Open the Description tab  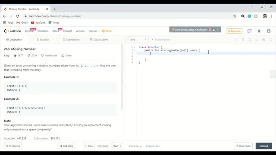click(14, 40)
